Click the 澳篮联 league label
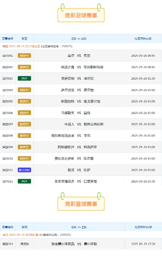 tap(25, 244)
